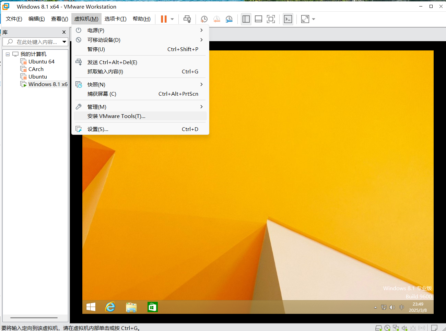Viewport: 446px width, 331px height.
Task: Click the stretch guest display toolbar icon
Action: [x=305, y=19]
